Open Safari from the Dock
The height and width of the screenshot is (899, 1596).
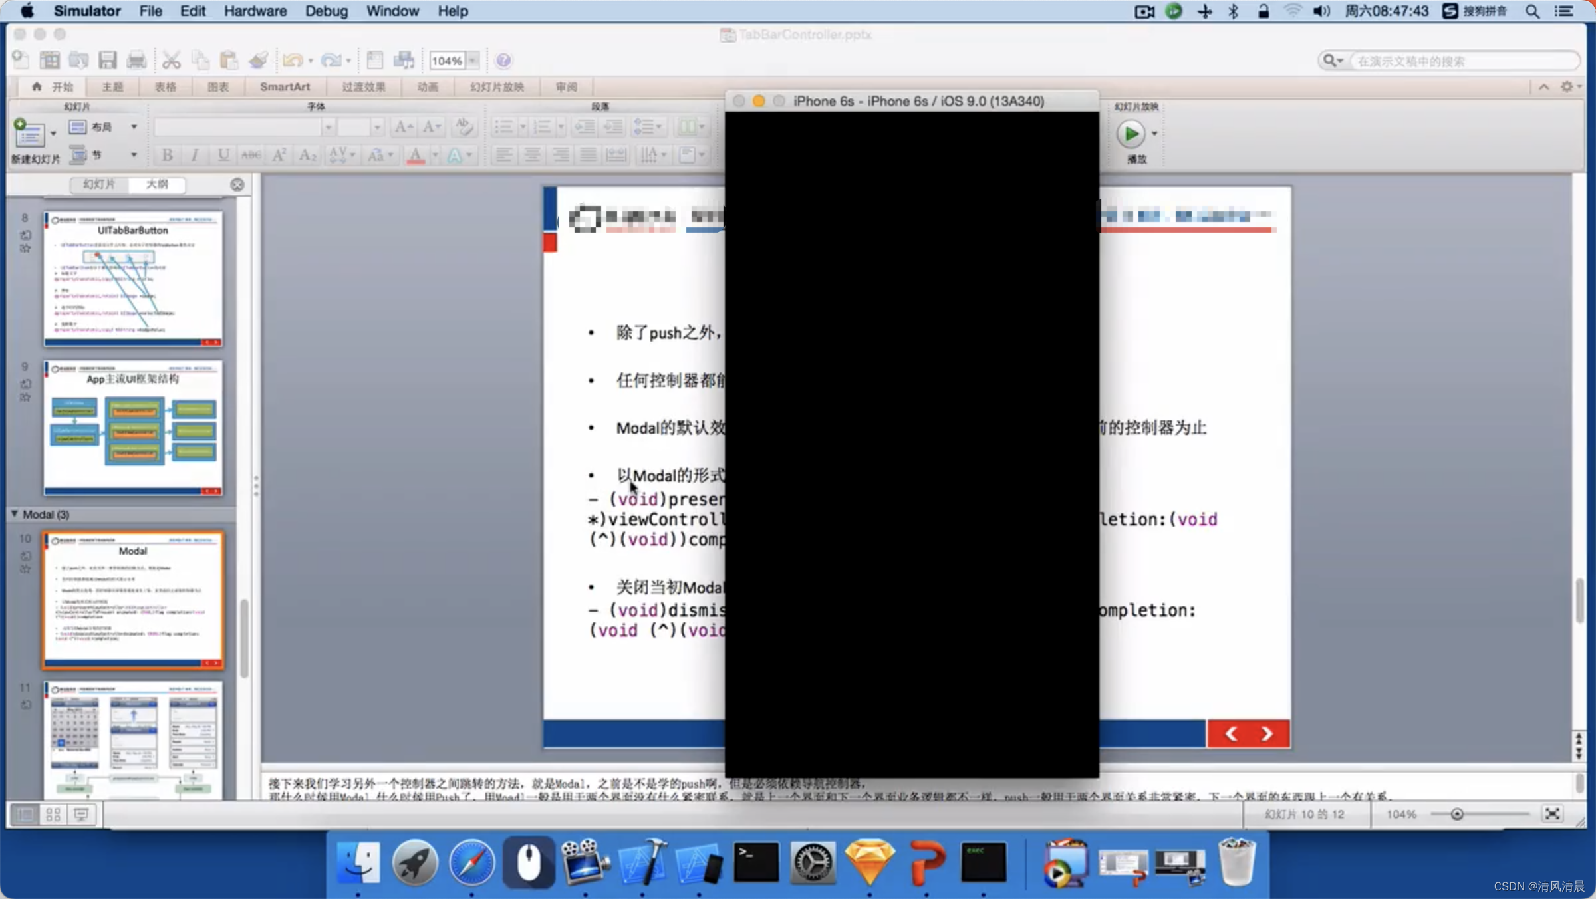click(x=471, y=863)
